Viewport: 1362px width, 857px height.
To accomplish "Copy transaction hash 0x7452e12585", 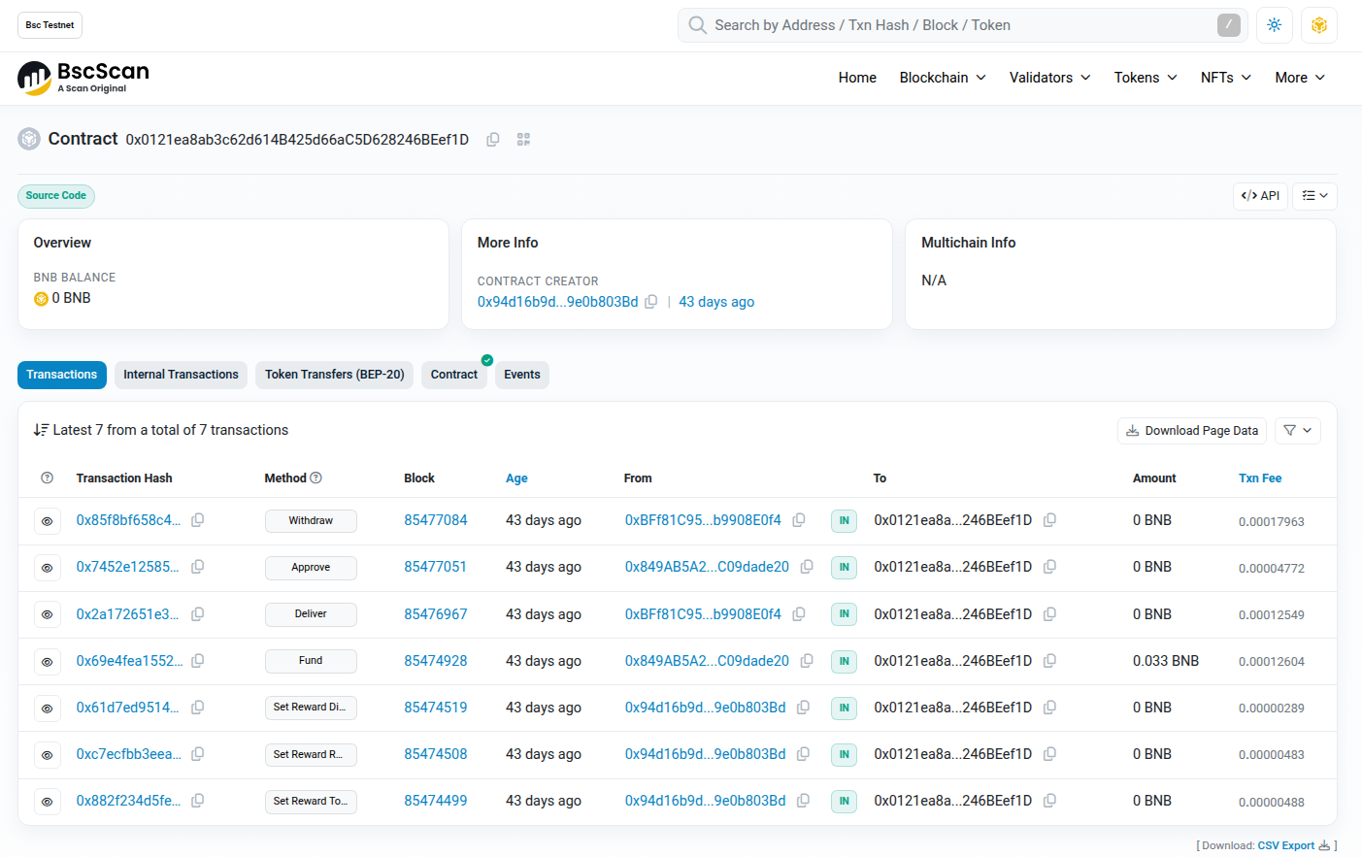I will pos(198,567).
